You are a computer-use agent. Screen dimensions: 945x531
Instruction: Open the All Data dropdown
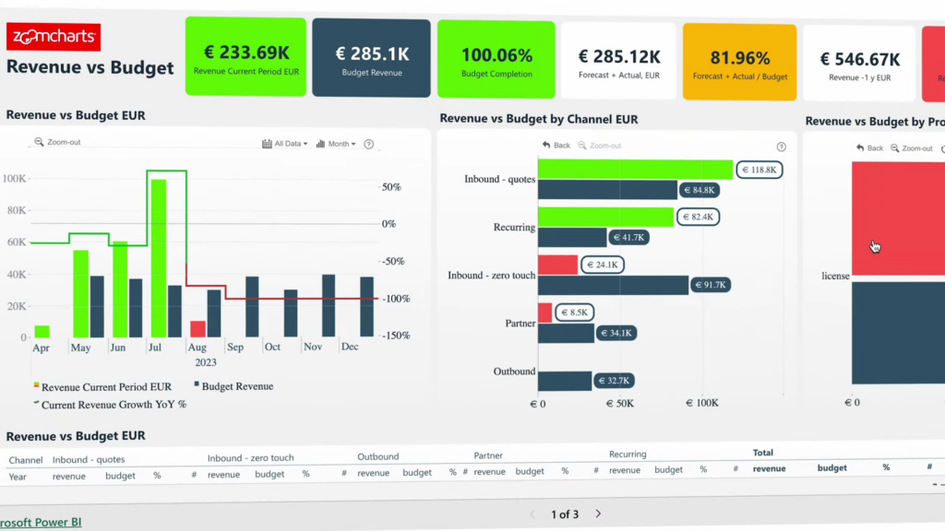click(286, 144)
